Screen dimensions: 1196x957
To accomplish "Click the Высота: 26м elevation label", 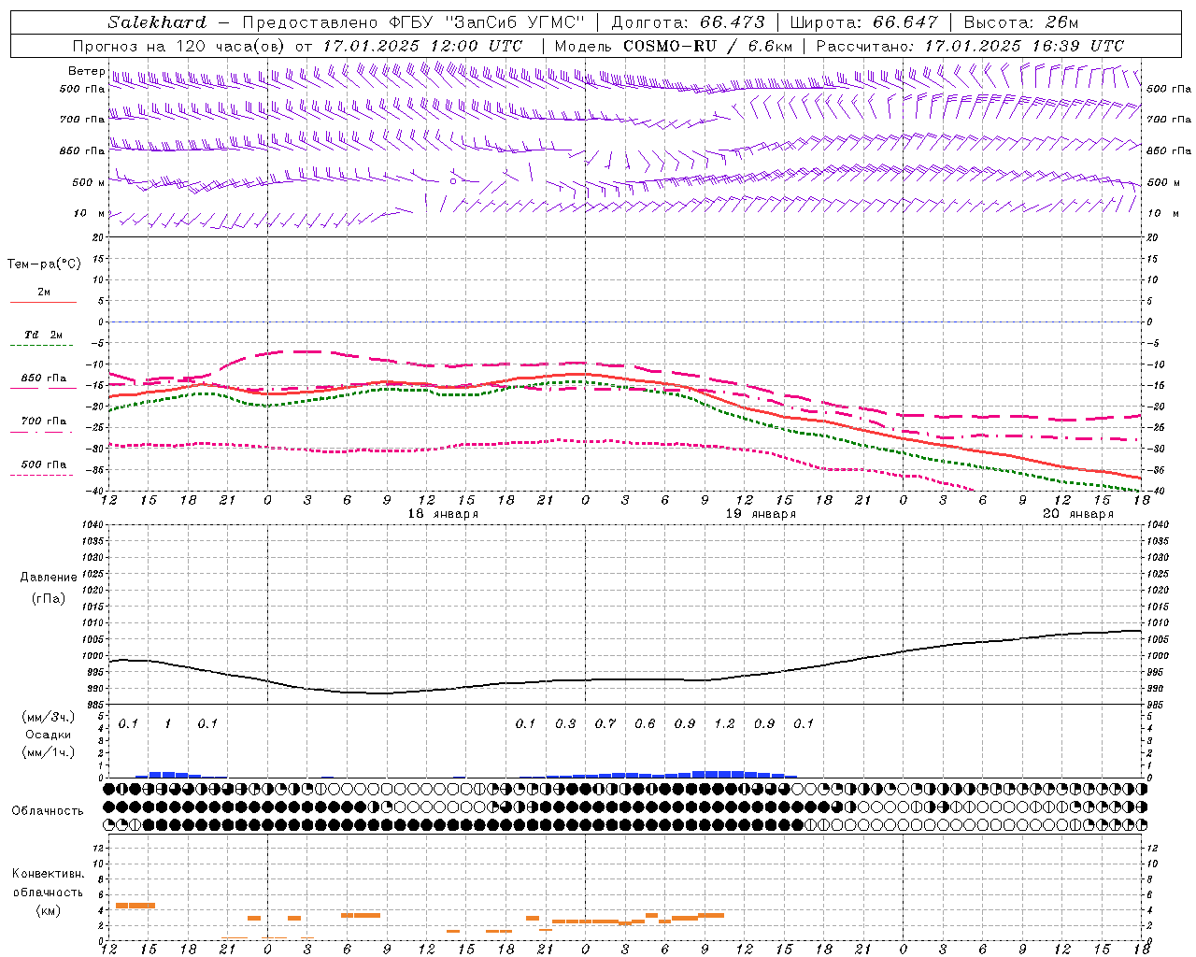I will pyautogui.click(x=1020, y=22).
